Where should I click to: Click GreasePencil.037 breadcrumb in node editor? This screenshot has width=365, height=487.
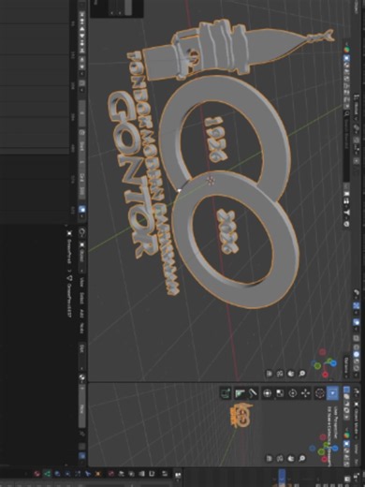tap(69, 300)
